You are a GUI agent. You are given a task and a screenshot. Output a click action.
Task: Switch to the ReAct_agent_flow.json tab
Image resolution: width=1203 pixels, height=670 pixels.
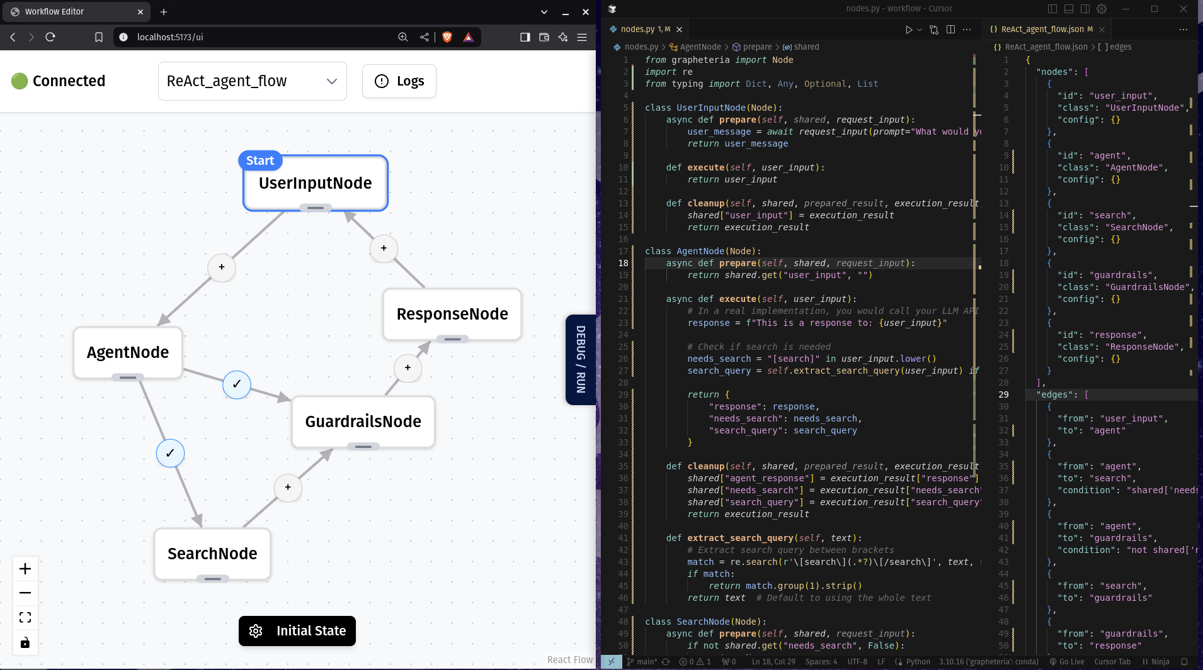[1044, 29]
